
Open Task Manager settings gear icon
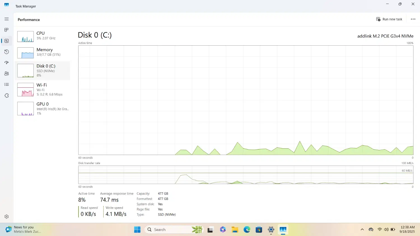[7, 216]
